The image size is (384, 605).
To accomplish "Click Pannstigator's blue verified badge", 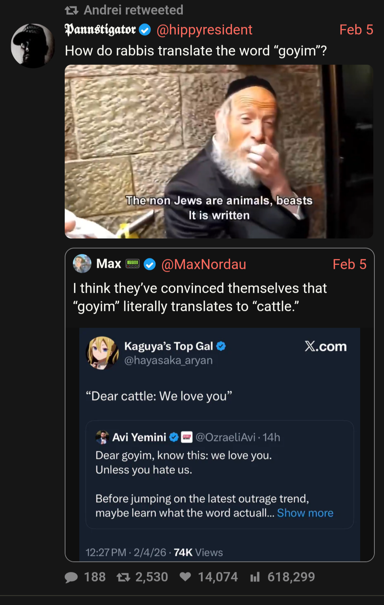I will 145,30.
